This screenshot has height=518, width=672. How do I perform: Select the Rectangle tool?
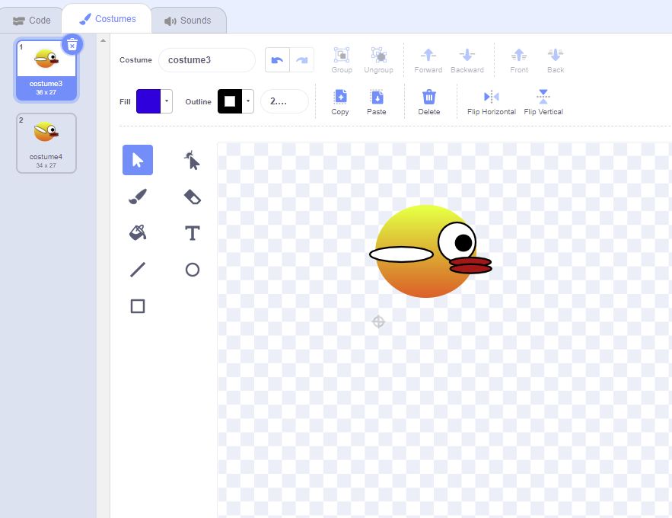tap(138, 306)
